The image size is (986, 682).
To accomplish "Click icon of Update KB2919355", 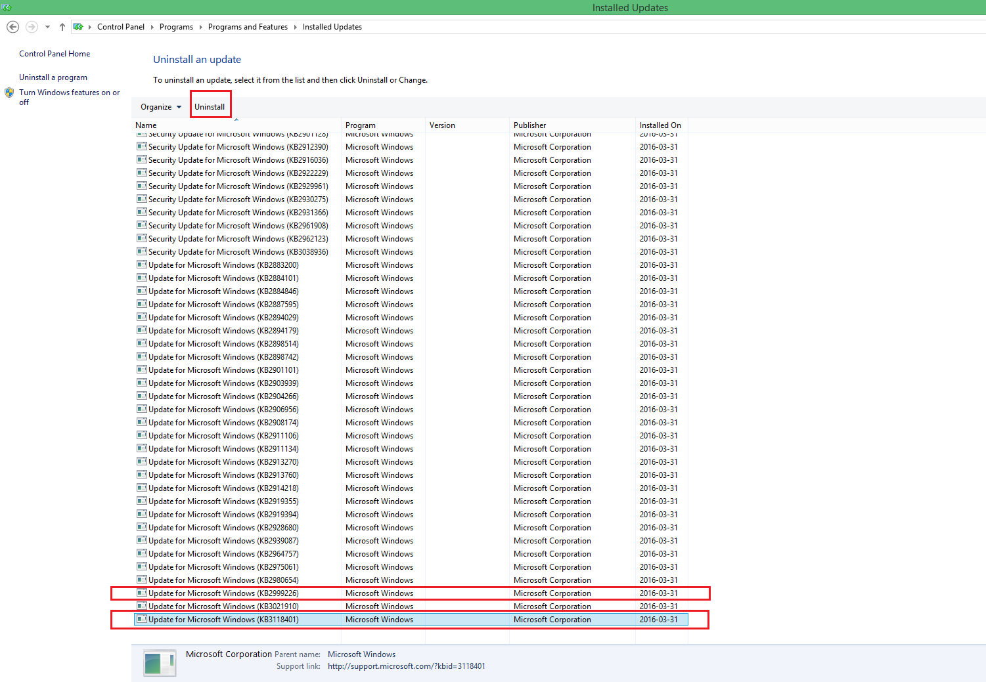I will pos(141,501).
